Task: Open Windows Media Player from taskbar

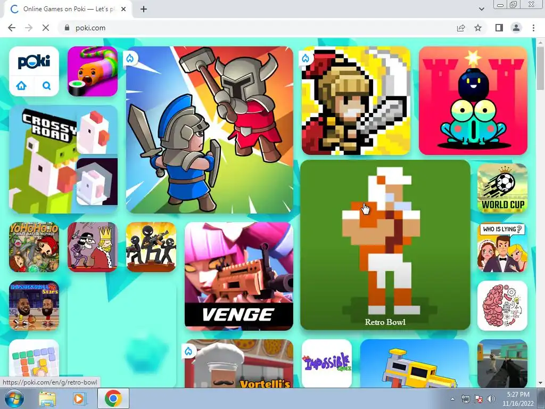Action: [x=79, y=398]
